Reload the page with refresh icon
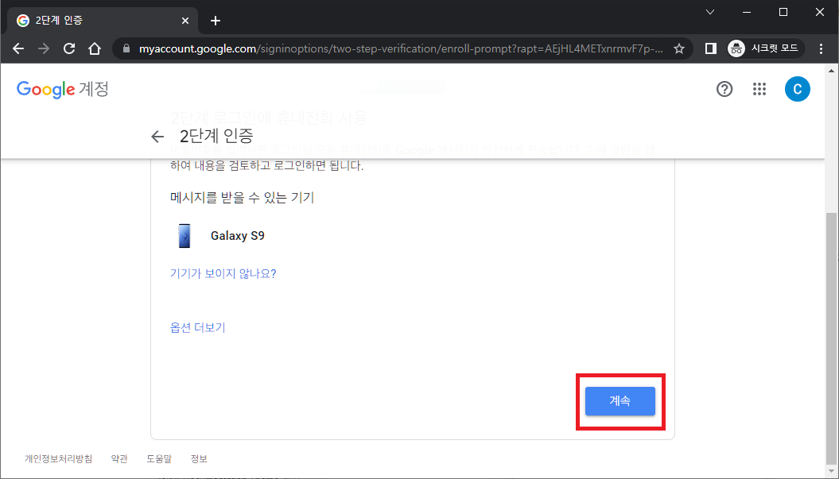Image resolution: width=839 pixels, height=479 pixels. 69,49
